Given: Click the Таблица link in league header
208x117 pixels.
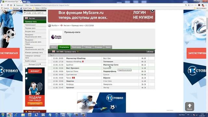Looking at the screenshot, I should click(150, 51).
